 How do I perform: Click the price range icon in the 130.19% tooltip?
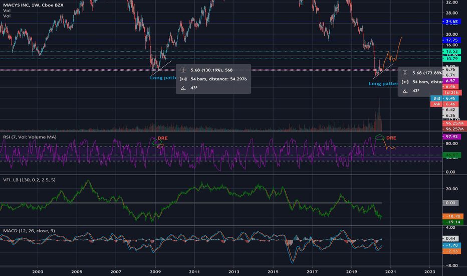(183, 70)
